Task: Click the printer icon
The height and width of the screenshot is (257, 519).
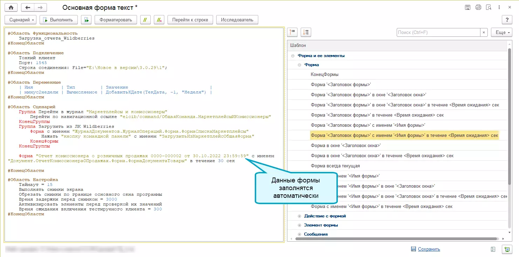Action: click(478, 7)
